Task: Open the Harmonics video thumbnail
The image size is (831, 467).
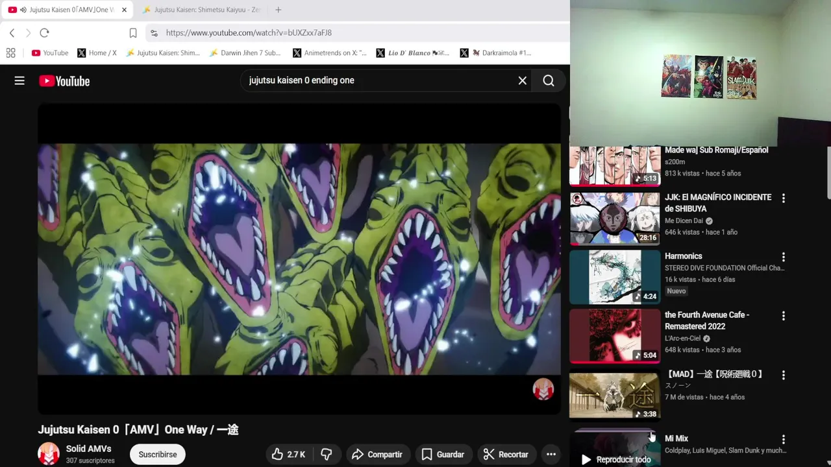Action: coord(615,278)
